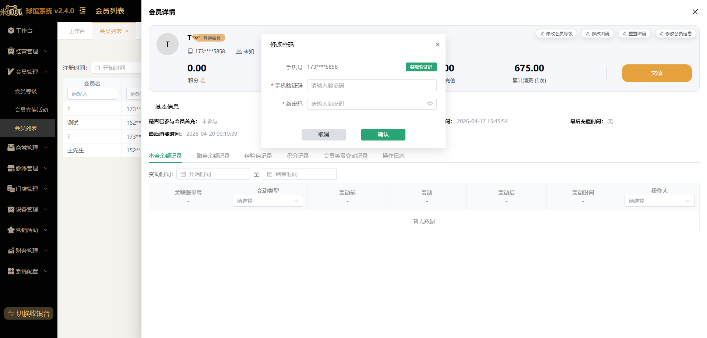Click the T member avatar

click(168, 44)
